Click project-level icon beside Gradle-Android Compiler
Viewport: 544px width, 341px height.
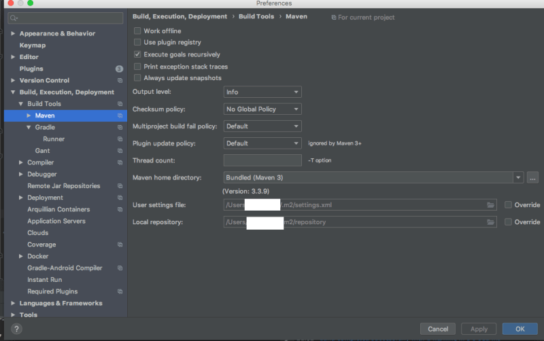(120, 268)
